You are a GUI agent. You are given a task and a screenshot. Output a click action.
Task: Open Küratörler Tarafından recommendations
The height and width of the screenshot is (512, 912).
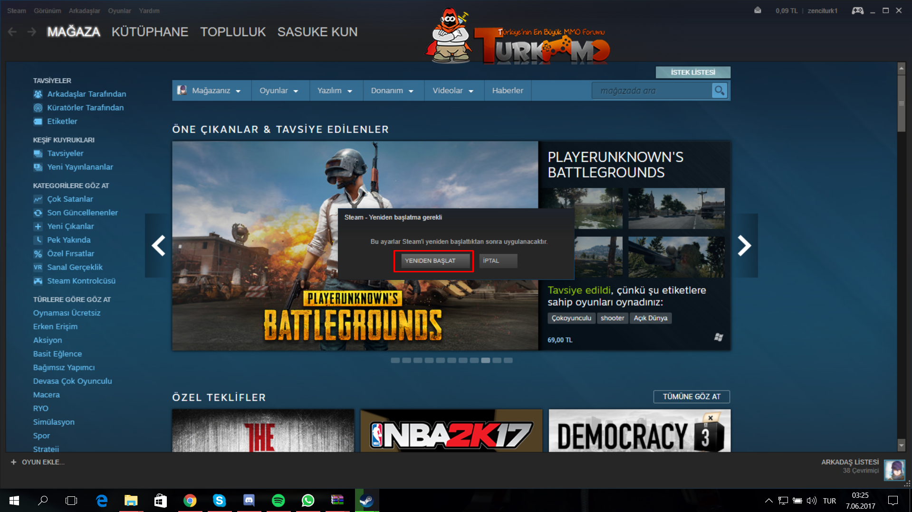coord(85,108)
